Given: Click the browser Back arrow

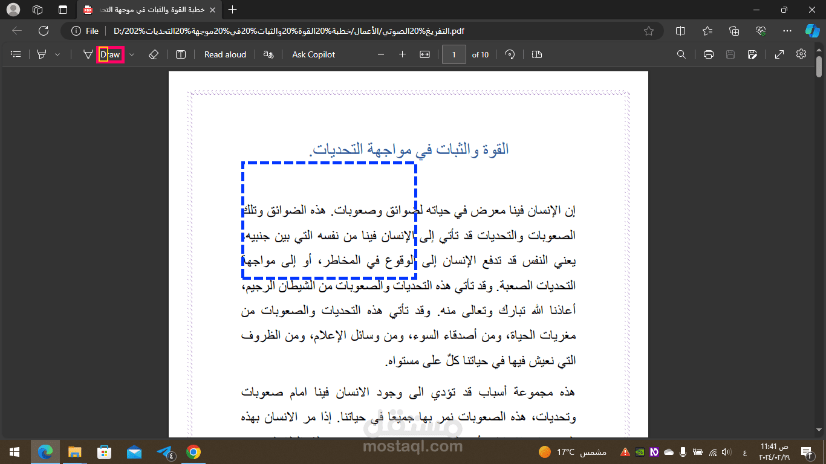Looking at the screenshot, I should point(17,31).
